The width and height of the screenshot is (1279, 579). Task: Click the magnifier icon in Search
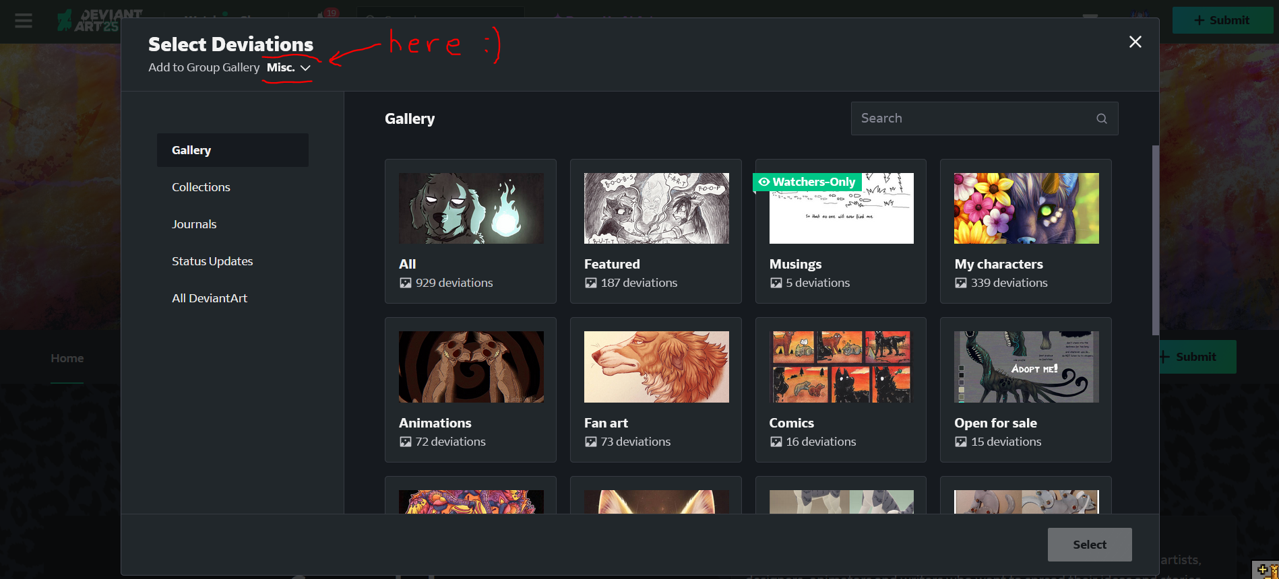pyautogui.click(x=1102, y=118)
